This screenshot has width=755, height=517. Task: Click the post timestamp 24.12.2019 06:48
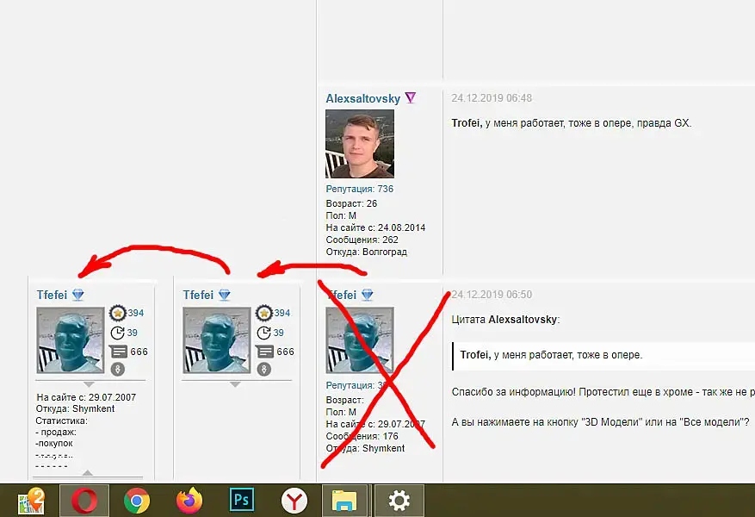tap(492, 98)
